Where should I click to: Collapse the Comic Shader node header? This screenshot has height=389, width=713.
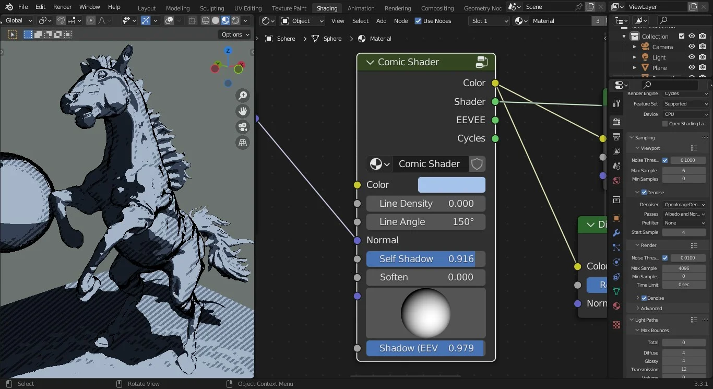(370, 62)
